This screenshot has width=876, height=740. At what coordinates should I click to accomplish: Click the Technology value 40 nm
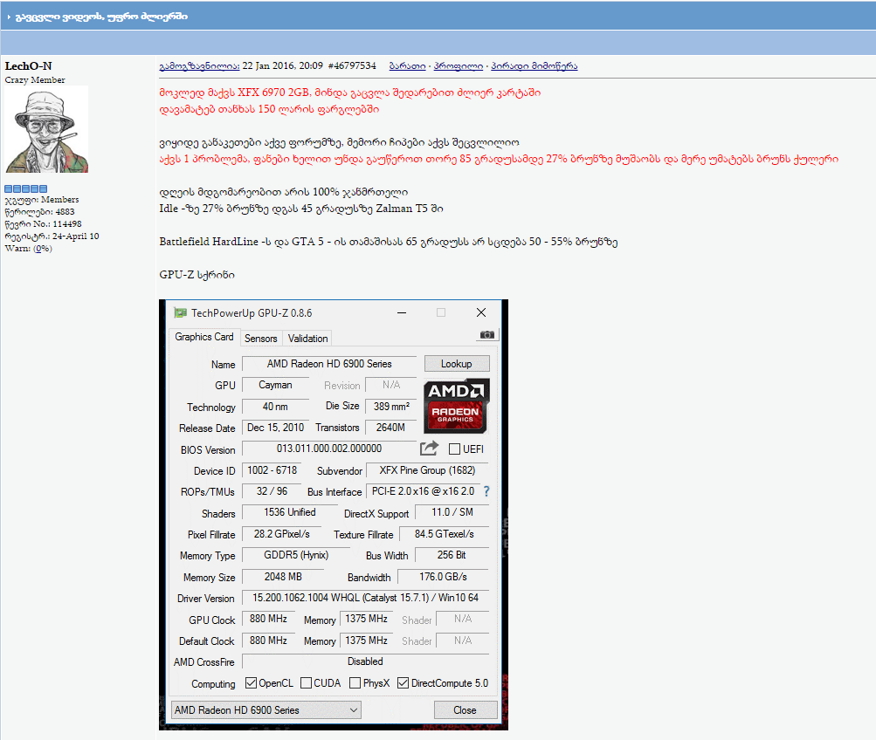point(275,407)
